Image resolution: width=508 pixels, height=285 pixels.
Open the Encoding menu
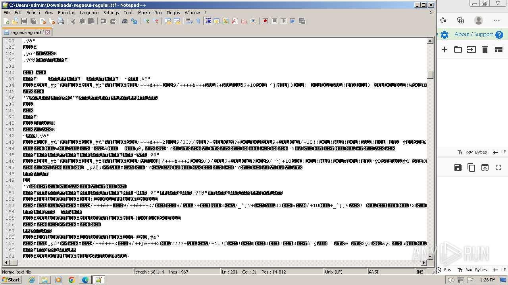(x=66, y=13)
